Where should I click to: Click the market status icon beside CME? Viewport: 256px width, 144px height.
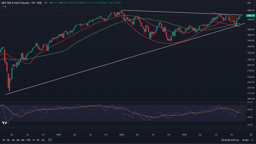[46, 3]
